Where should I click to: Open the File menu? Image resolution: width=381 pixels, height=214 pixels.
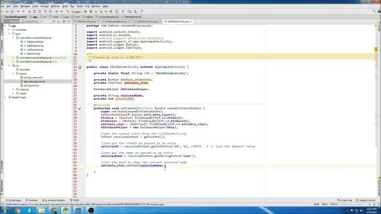(2, 6)
